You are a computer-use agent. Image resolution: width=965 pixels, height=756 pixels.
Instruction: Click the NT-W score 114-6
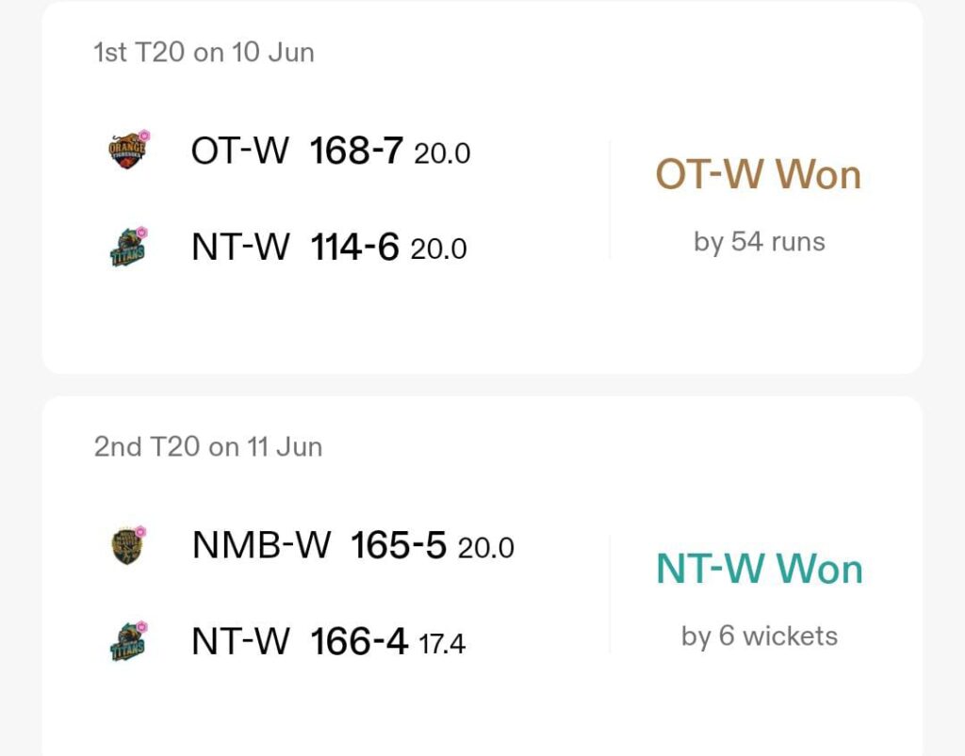(x=354, y=247)
